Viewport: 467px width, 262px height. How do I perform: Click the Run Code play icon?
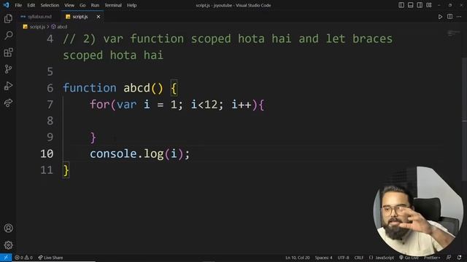[x=440, y=17]
